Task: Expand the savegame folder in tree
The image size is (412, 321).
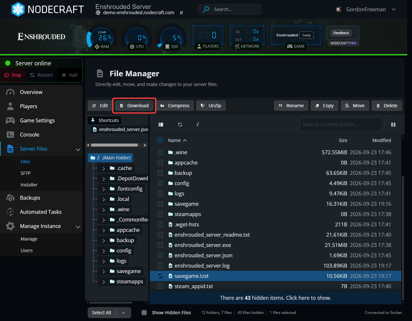Action: tap(103, 271)
